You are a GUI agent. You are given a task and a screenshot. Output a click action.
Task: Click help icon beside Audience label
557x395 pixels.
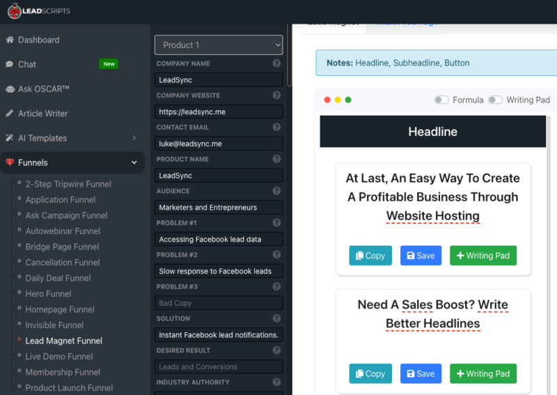[x=276, y=191]
